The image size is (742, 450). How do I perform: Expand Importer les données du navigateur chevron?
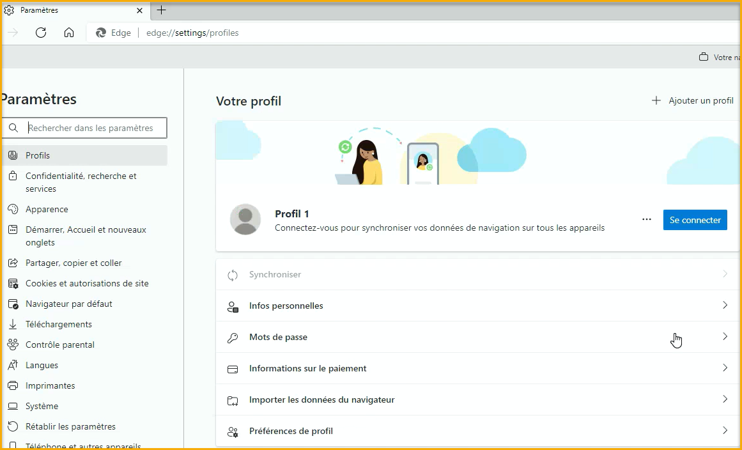(x=725, y=400)
